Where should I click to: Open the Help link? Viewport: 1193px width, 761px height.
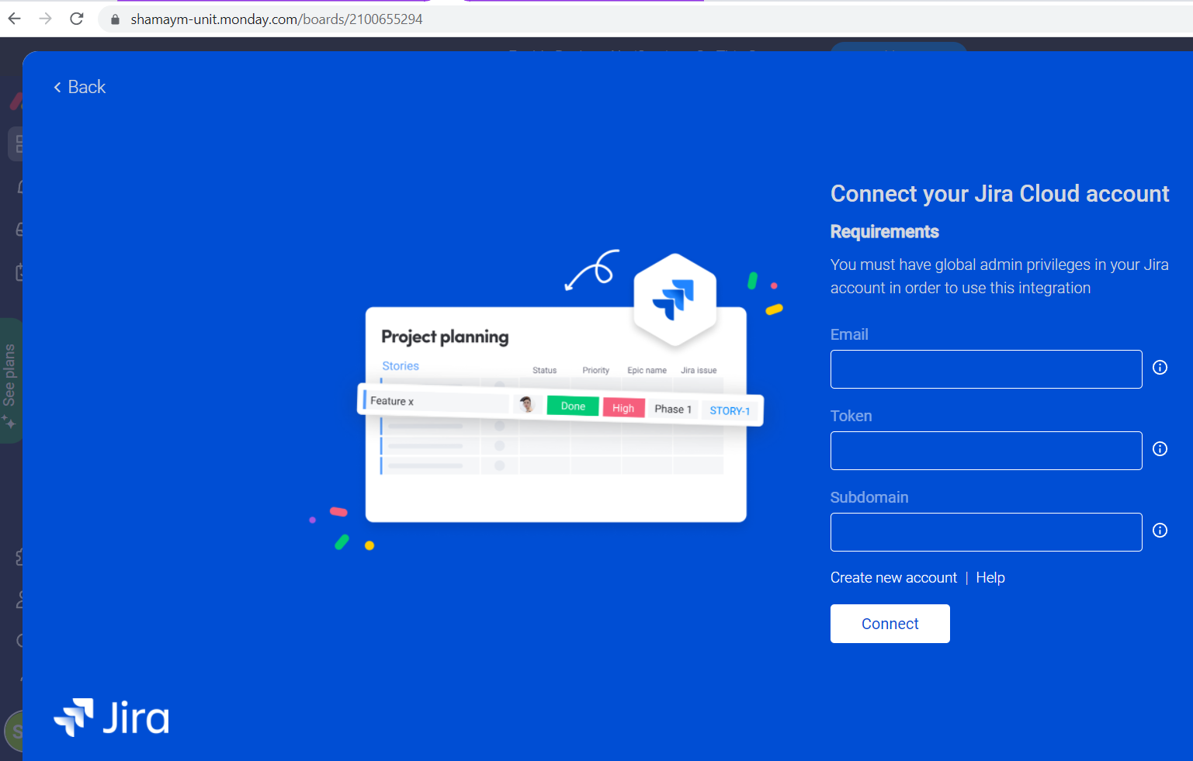tap(990, 578)
